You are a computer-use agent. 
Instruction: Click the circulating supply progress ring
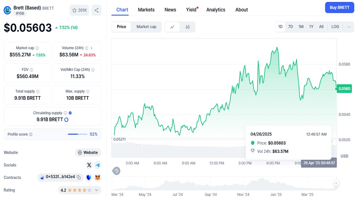66,120
